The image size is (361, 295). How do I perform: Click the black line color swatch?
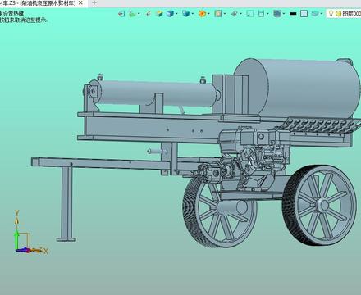point(293,14)
